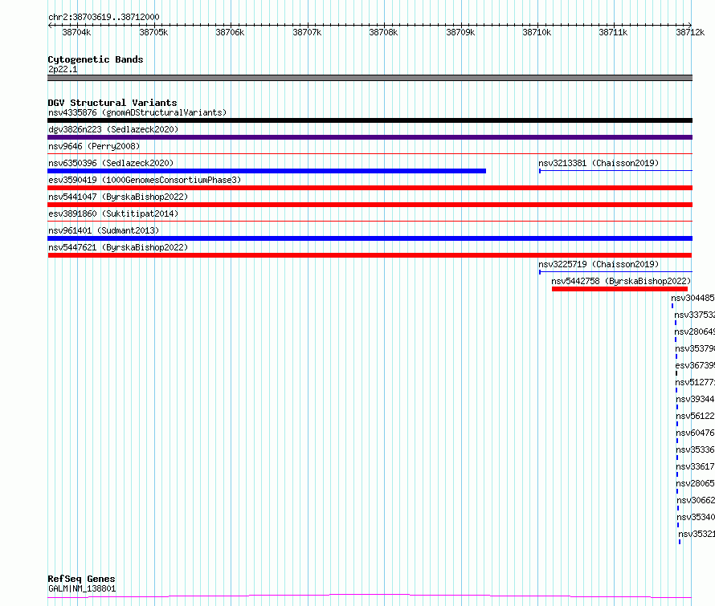Click the Cytogenetic Bands track title
This screenshot has width=715, height=606.
pos(96,59)
